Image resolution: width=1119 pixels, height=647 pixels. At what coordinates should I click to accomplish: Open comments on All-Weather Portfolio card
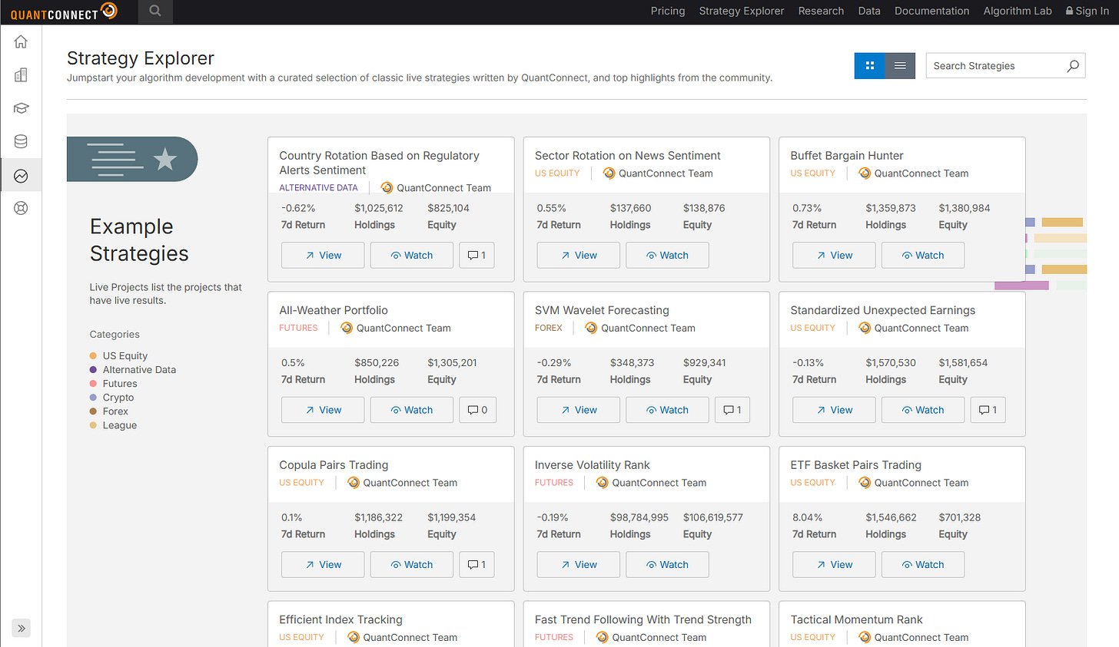(477, 410)
